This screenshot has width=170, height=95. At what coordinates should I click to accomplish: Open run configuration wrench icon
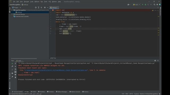click(x=12, y=66)
